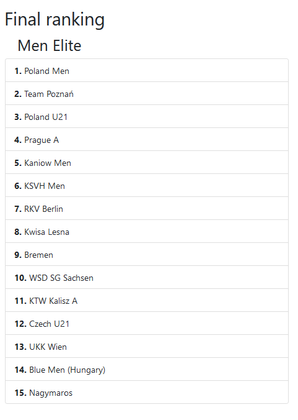
Task: Click the Prague A list item
Action: pos(147,140)
